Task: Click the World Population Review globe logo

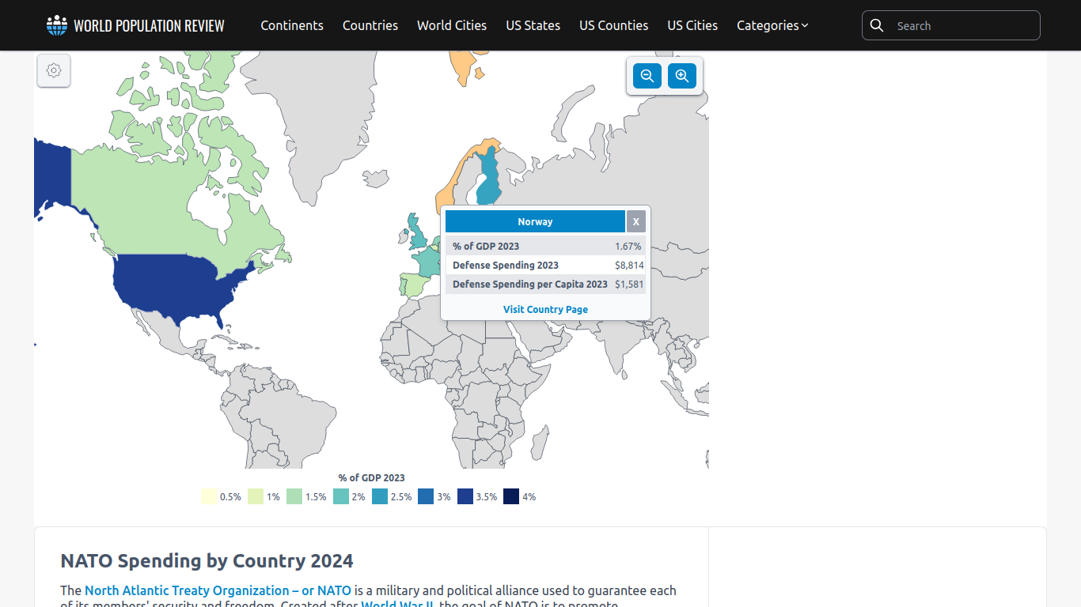Action: (57, 25)
